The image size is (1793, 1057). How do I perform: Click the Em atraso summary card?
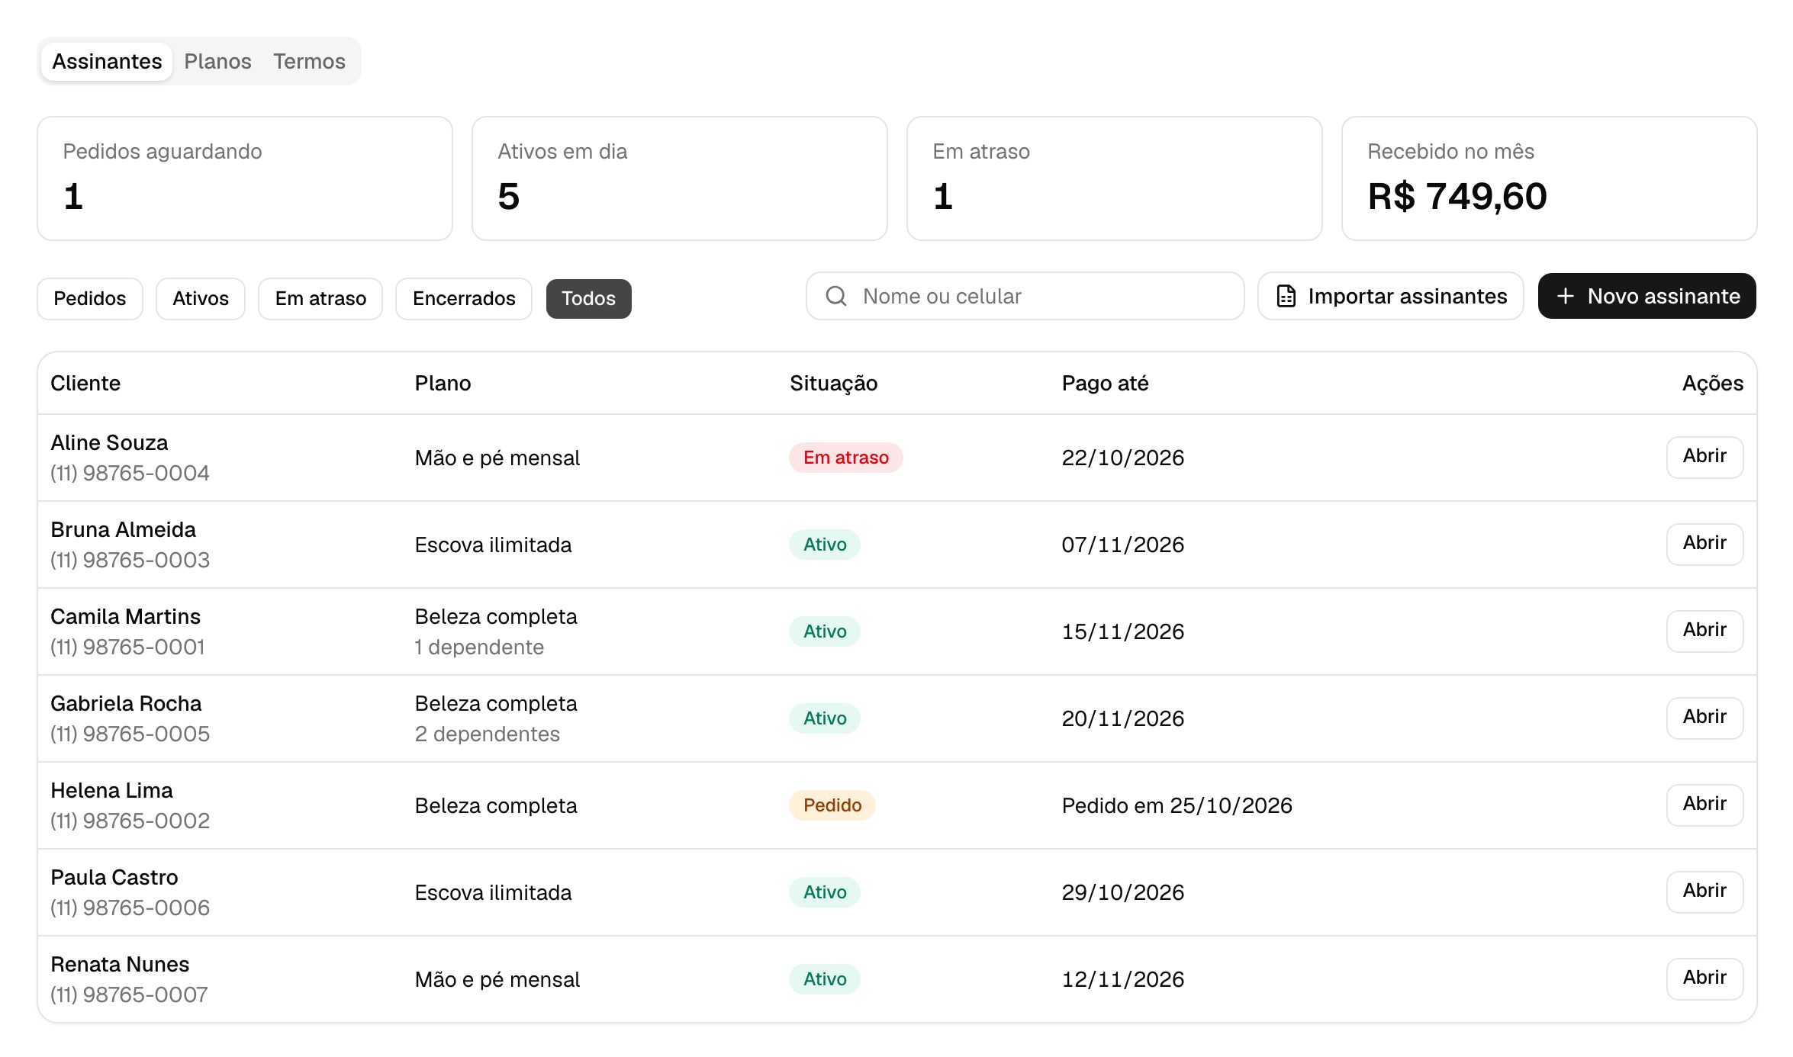[x=1115, y=178]
